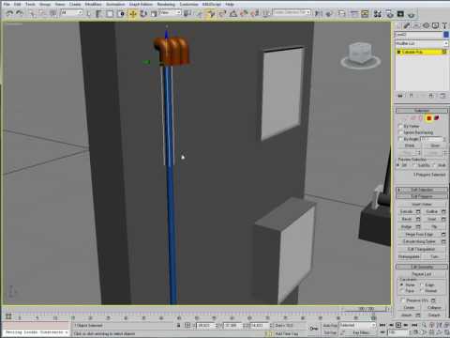Open the reference coordinate system dropdown

[170, 12]
